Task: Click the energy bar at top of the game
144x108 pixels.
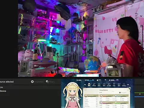Action: click(89, 80)
